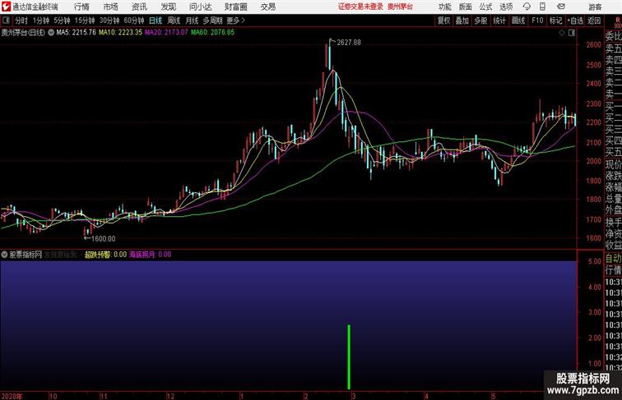Open the 市场 menu
This screenshot has height=400, width=622.
point(111,7)
